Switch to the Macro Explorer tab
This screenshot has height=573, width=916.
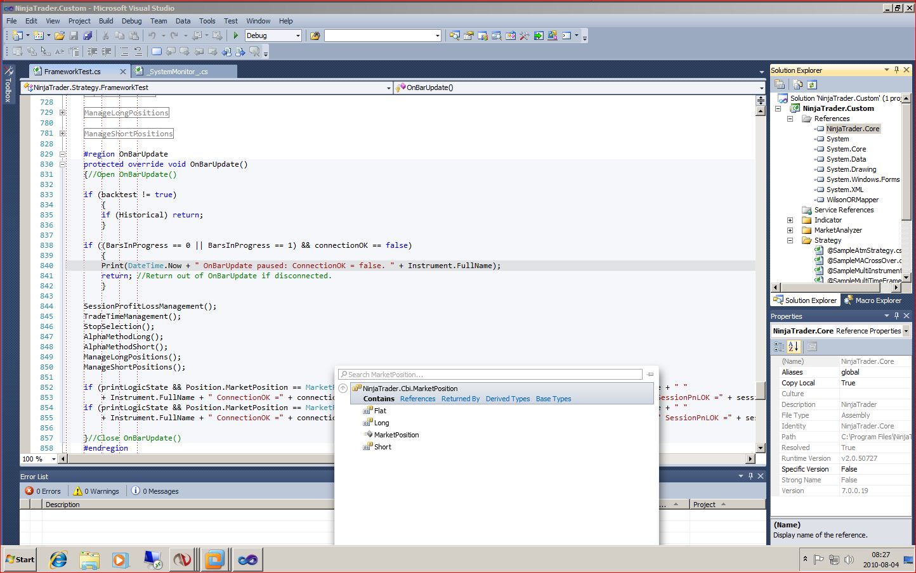point(873,300)
